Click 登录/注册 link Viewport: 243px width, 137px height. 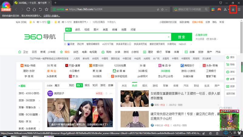[x=201, y=35]
